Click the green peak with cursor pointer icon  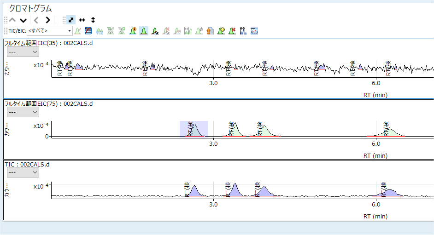155,31
